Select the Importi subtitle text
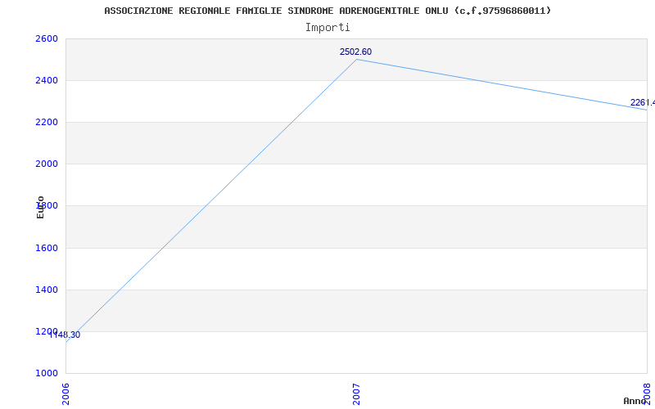 pyautogui.click(x=327, y=28)
